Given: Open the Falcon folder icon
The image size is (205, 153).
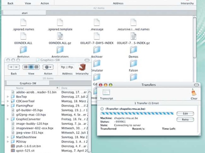Looking at the screenshot, I should click(x=133, y=64).
